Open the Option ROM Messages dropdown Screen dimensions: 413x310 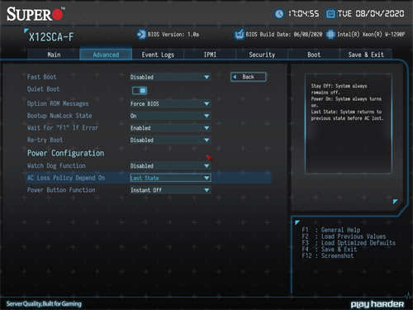click(x=170, y=103)
